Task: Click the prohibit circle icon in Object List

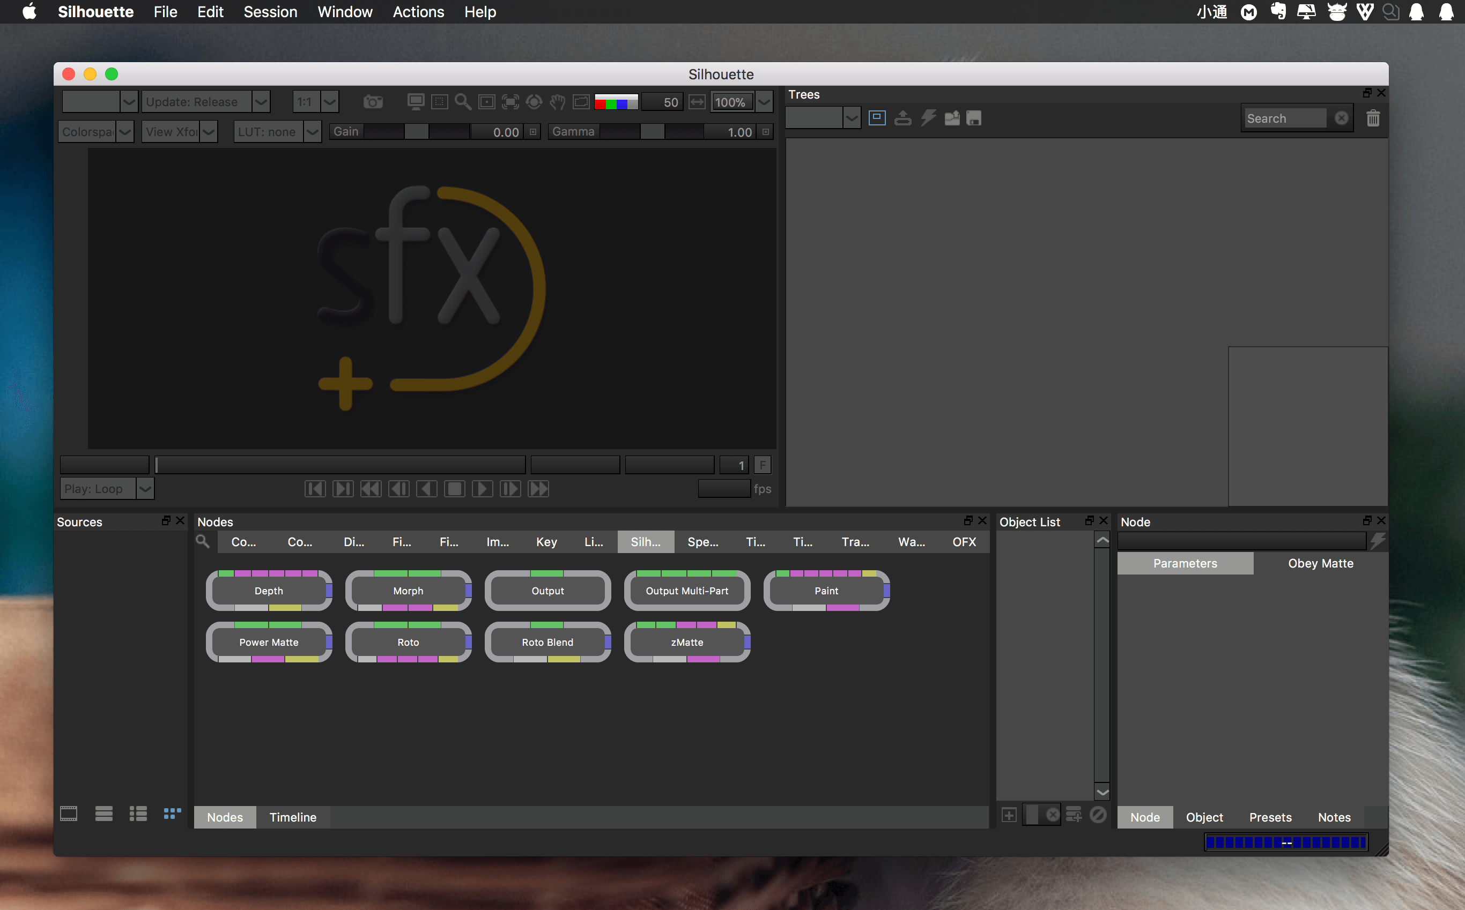Action: [x=1098, y=815]
